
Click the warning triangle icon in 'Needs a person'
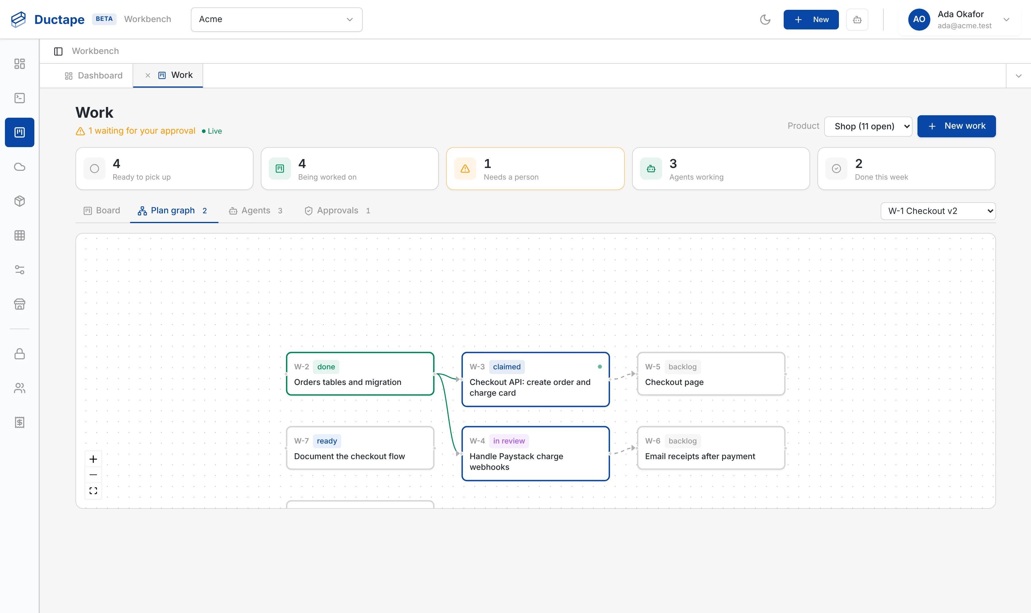click(465, 169)
